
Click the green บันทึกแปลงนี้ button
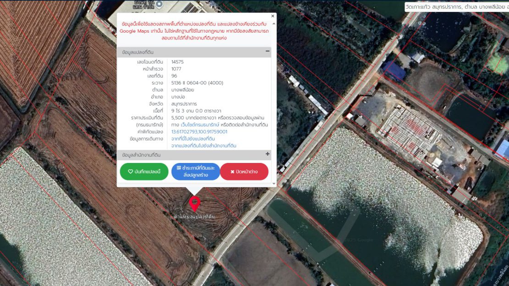click(x=144, y=172)
